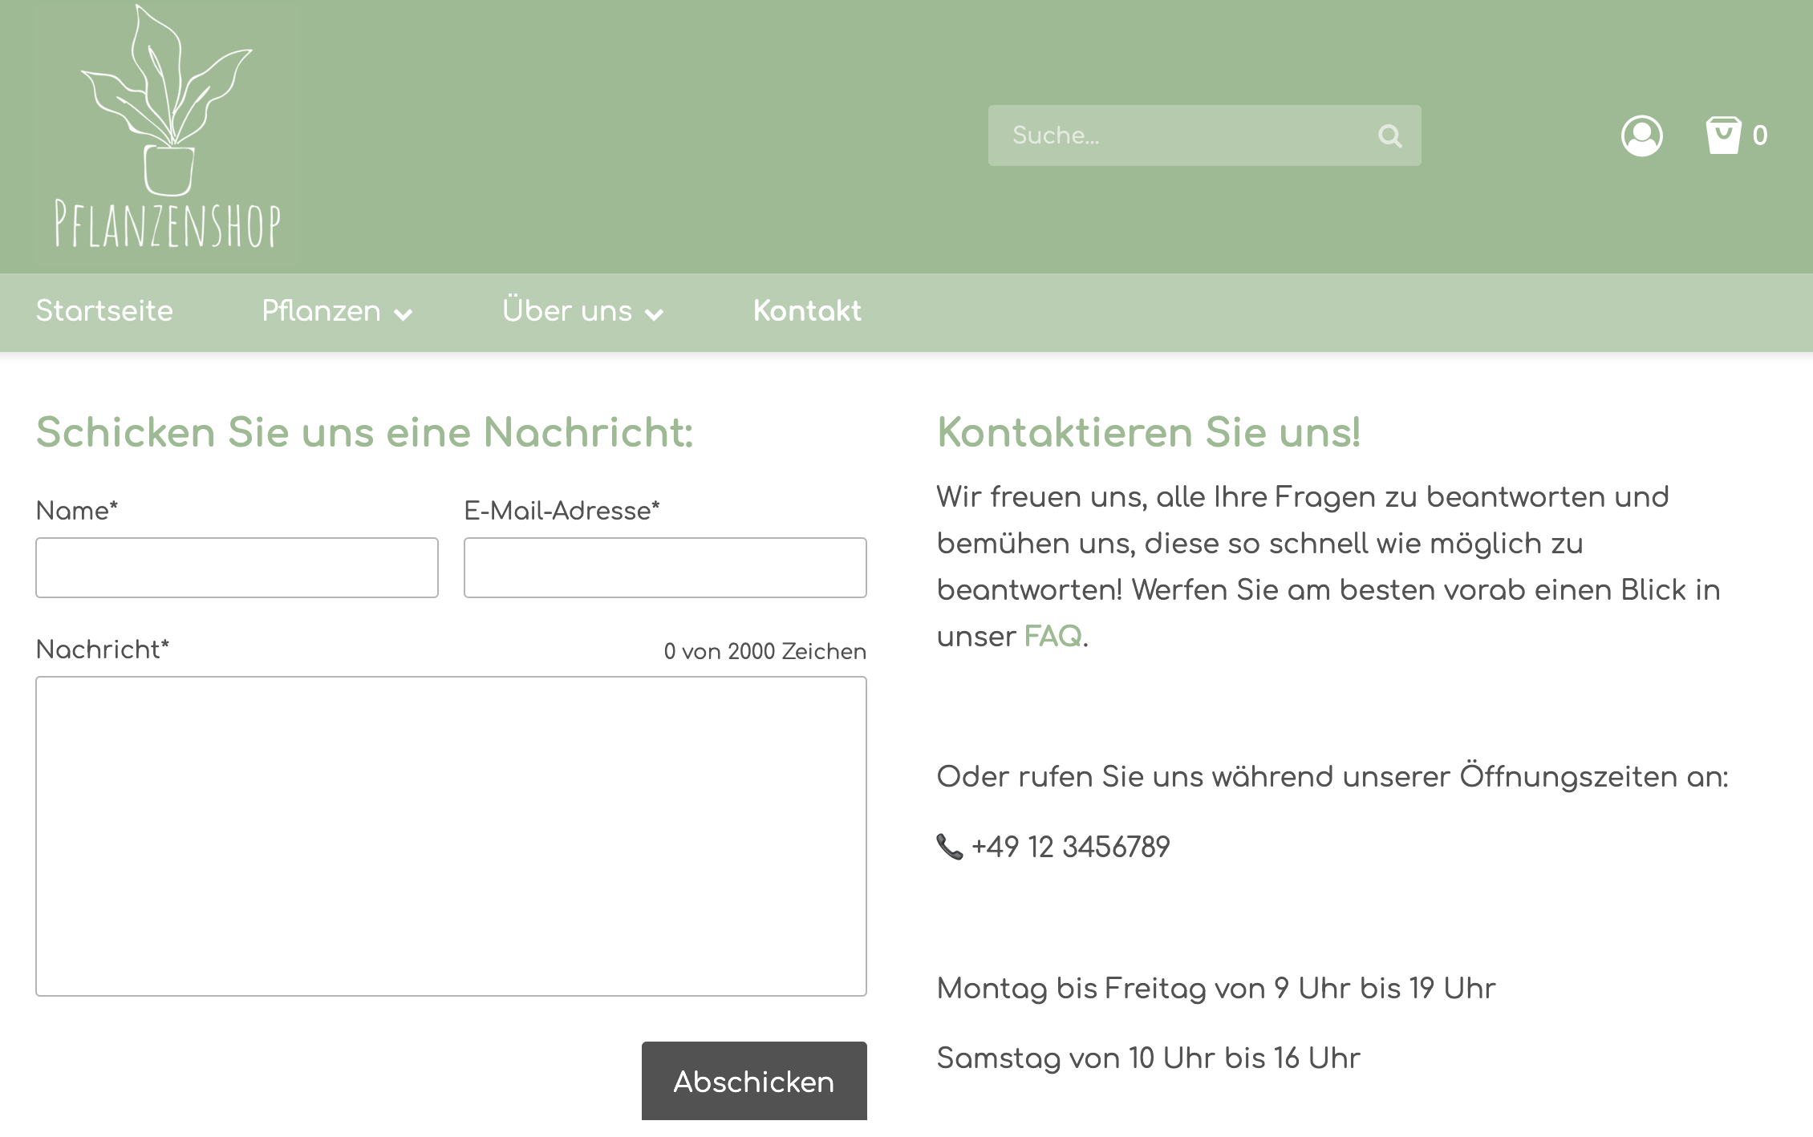Click the search magnifier icon
This screenshot has width=1813, height=1137.
(1392, 136)
